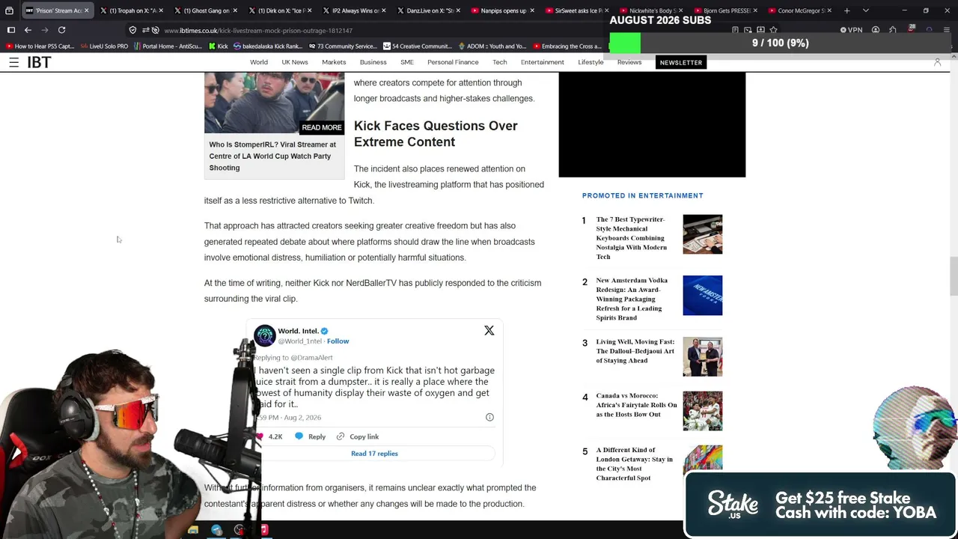The height and width of the screenshot is (539, 958).
Task: Reload the current page
Action: coord(62,30)
